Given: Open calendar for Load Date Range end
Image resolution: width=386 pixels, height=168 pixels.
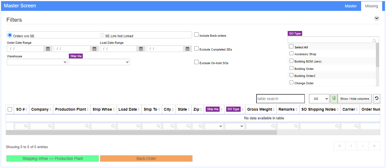Looking at the screenshot, I should 187,49.
